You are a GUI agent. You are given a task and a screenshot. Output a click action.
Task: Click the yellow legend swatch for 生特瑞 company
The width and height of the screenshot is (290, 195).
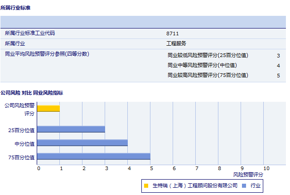pos(146,185)
